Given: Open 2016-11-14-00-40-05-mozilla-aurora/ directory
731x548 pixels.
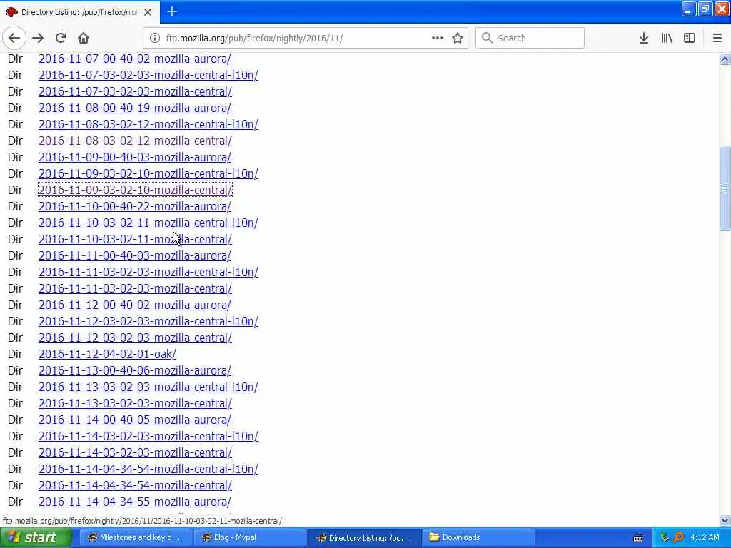Looking at the screenshot, I should click(135, 420).
